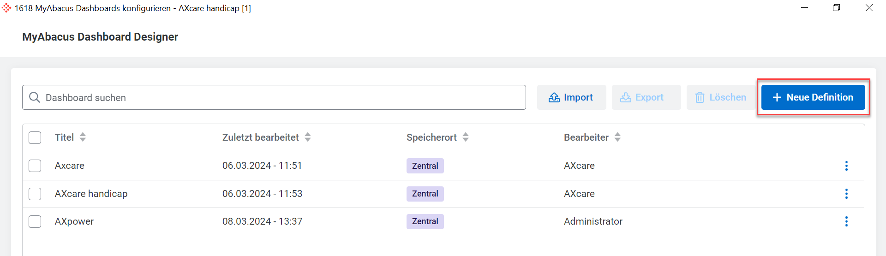Click the date 06.03.2024 - 11:53
886x256 pixels.
262,194
